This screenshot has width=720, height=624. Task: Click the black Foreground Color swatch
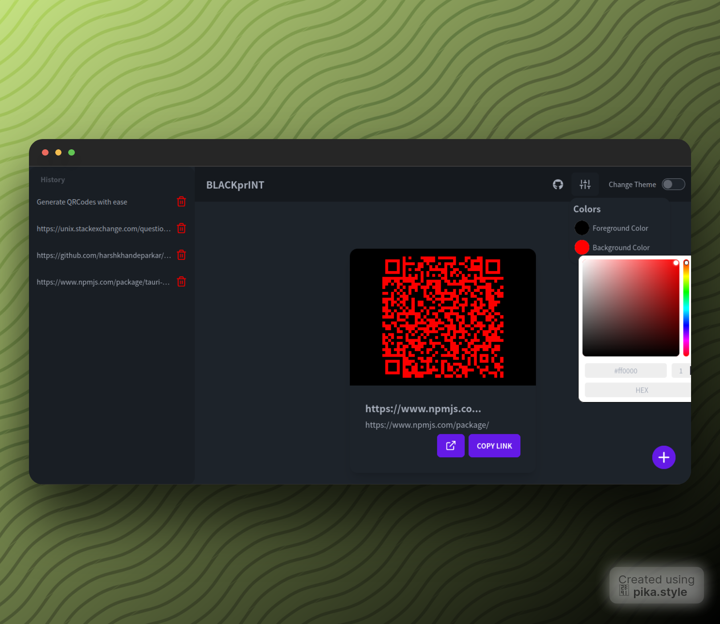tap(582, 228)
